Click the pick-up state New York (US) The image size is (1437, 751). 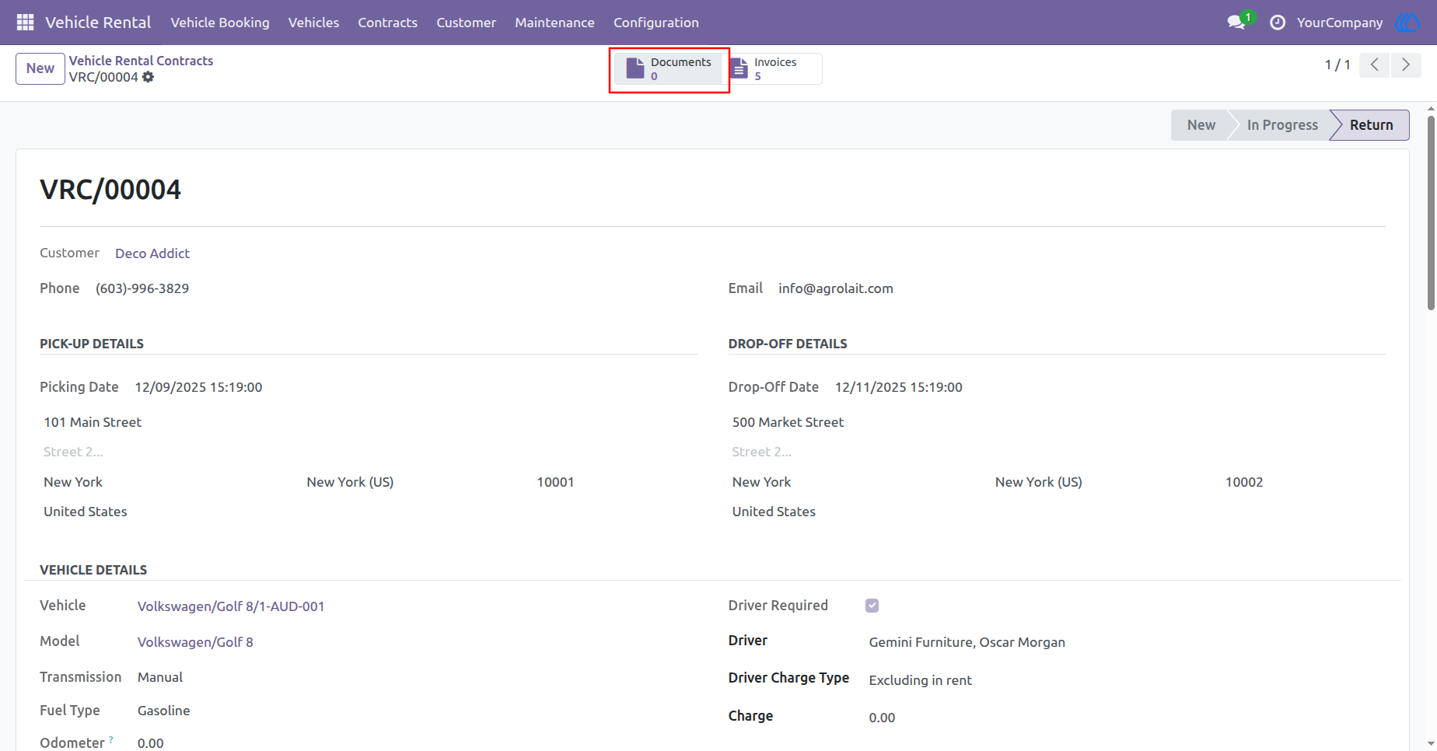(x=350, y=482)
